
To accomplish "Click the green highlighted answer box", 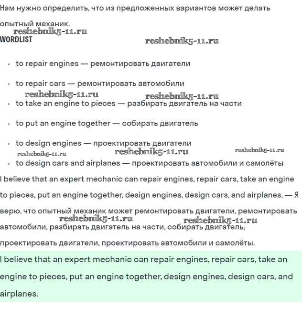I will (151, 276).
